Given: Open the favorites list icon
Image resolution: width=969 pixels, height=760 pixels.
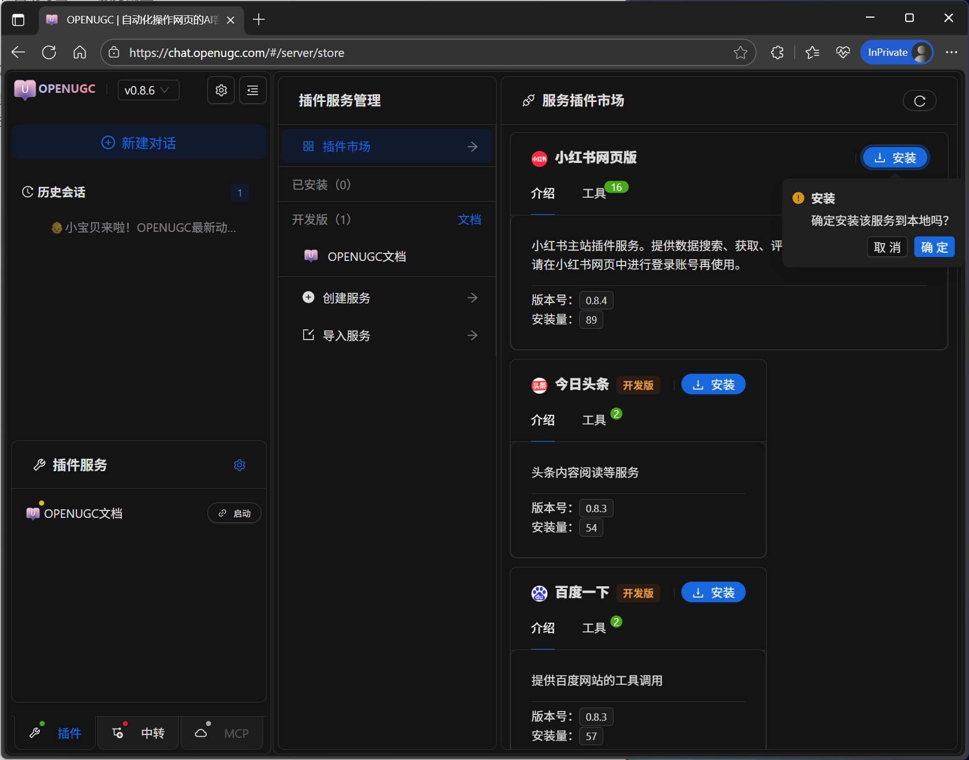Looking at the screenshot, I should tap(812, 52).
